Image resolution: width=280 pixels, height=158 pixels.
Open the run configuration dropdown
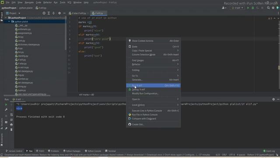(237, 8)
